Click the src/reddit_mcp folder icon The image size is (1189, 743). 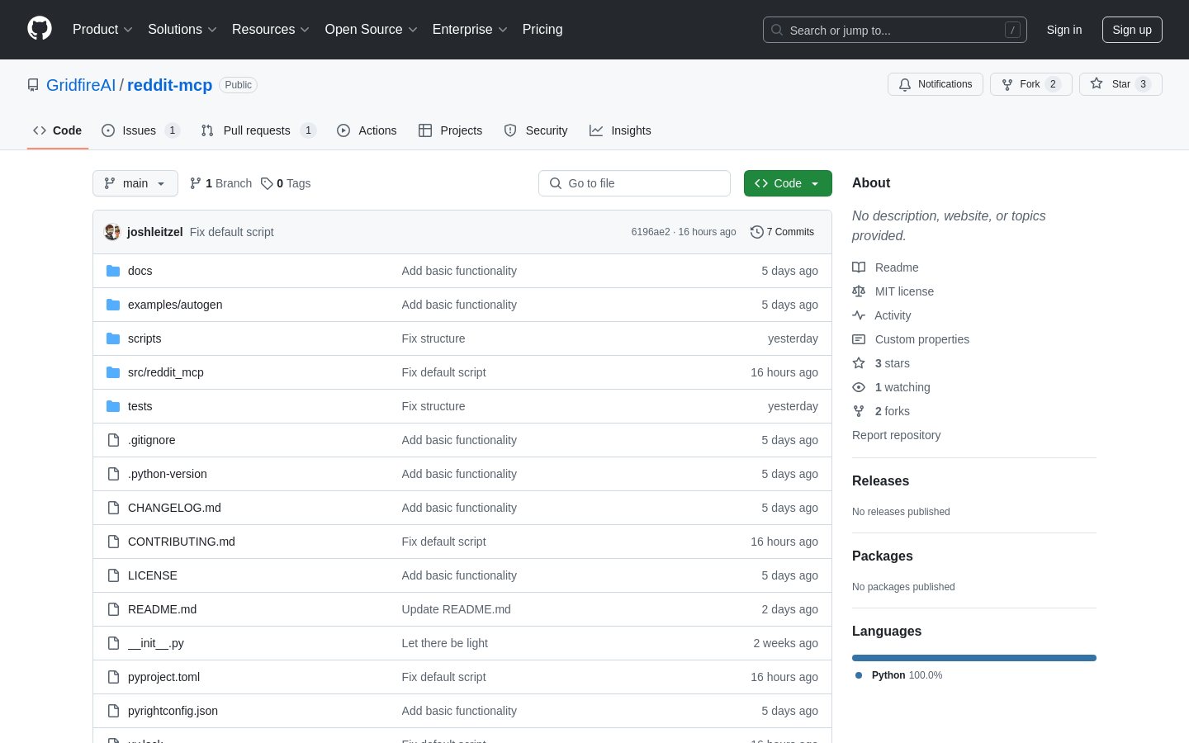click(113, 372)
